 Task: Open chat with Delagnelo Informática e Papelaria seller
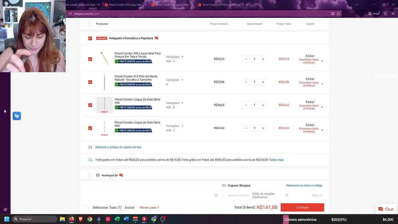point(156,38)
